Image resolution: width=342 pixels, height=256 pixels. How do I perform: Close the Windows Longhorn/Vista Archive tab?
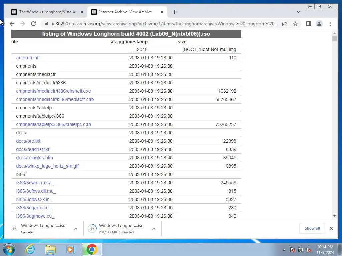tap(82, 12)
